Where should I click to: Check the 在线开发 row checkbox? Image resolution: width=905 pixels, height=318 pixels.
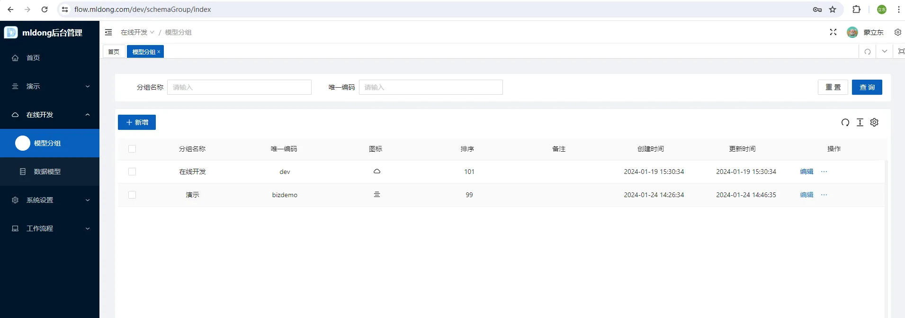point(132,172)
